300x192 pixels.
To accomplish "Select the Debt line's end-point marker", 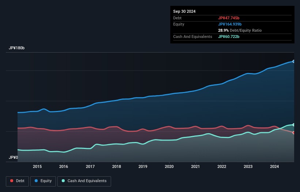I will click(x=293, y=133).
